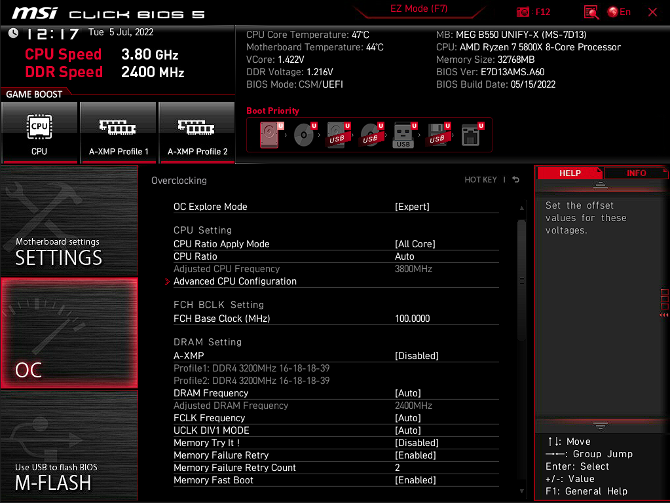Screen dimensions: 670x503
Task: Switch to EZ Mode (F7)
Action: pyautogui.click(x=419, y=9)
